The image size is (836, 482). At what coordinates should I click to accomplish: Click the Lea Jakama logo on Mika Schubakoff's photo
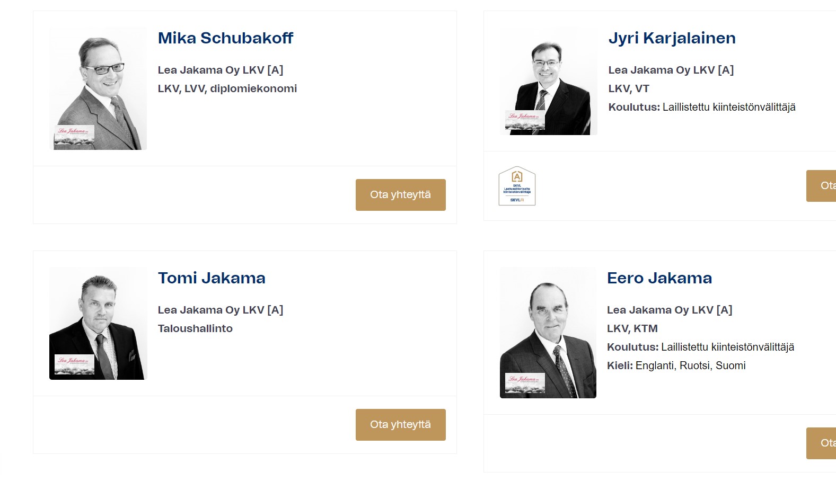pyautogui.click(x=75, y=135)
